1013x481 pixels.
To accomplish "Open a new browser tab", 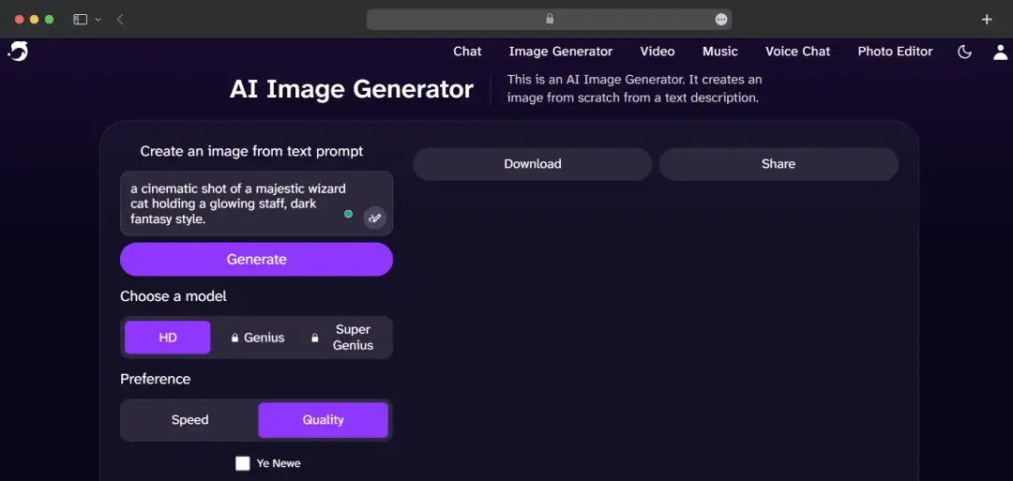I will coord(987,20).
